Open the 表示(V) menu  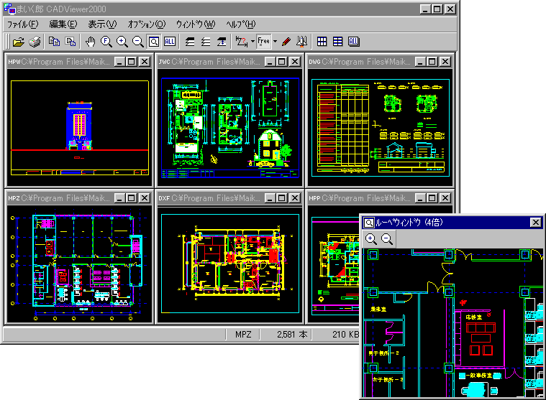pos(102,24)
